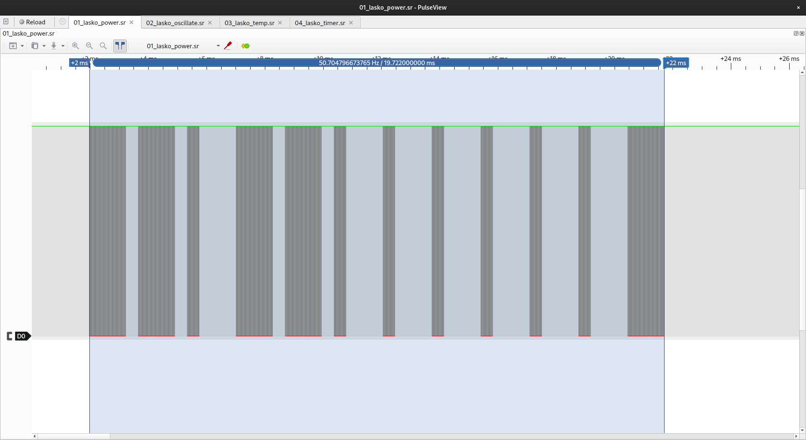The height and width of the screenshot is (440, 806).
Task: Close the 03_lasko_temp.sr tab
Action: point(280,23)
